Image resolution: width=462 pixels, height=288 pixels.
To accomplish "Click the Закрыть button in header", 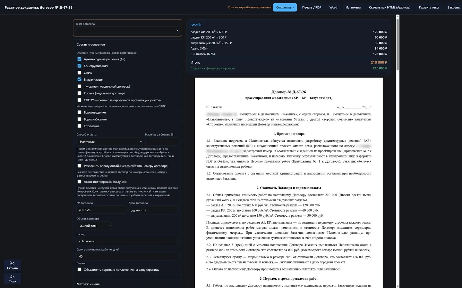I will pyautogui.click(x=454, y=7).
